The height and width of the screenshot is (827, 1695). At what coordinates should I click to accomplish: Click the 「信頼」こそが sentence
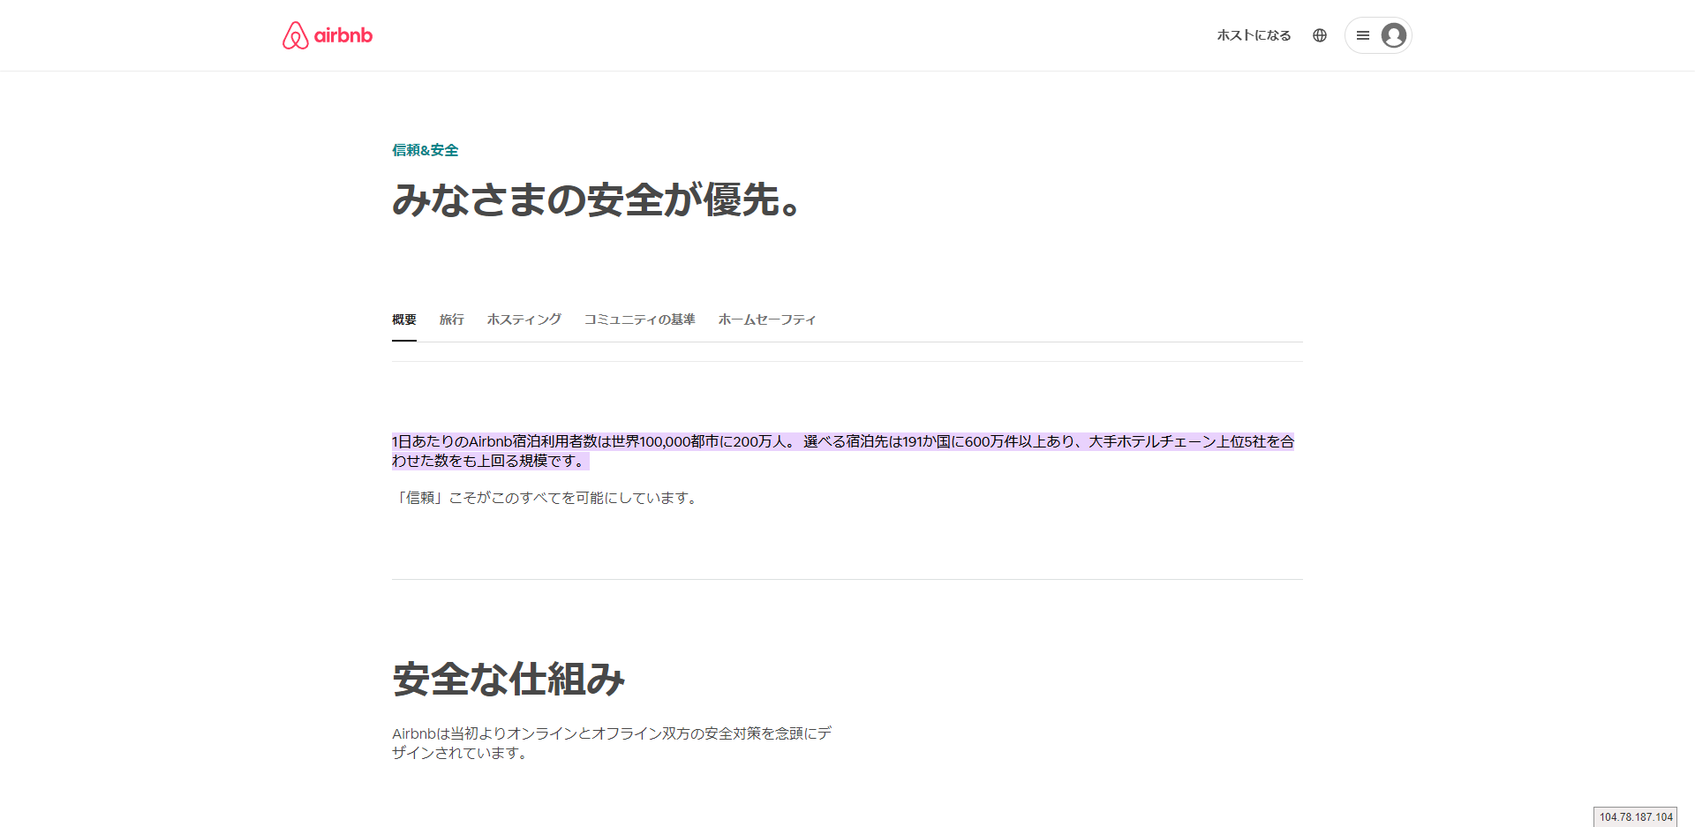pos(546,498)
